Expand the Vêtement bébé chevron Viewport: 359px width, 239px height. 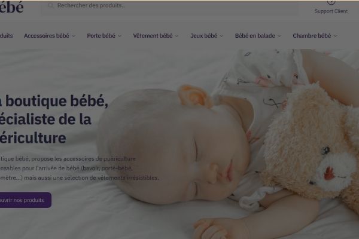(x=177, y=36)
